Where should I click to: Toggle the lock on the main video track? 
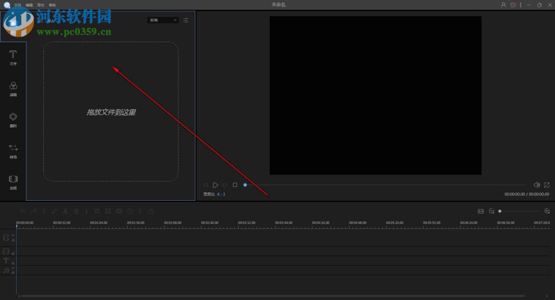pos(13,240)
